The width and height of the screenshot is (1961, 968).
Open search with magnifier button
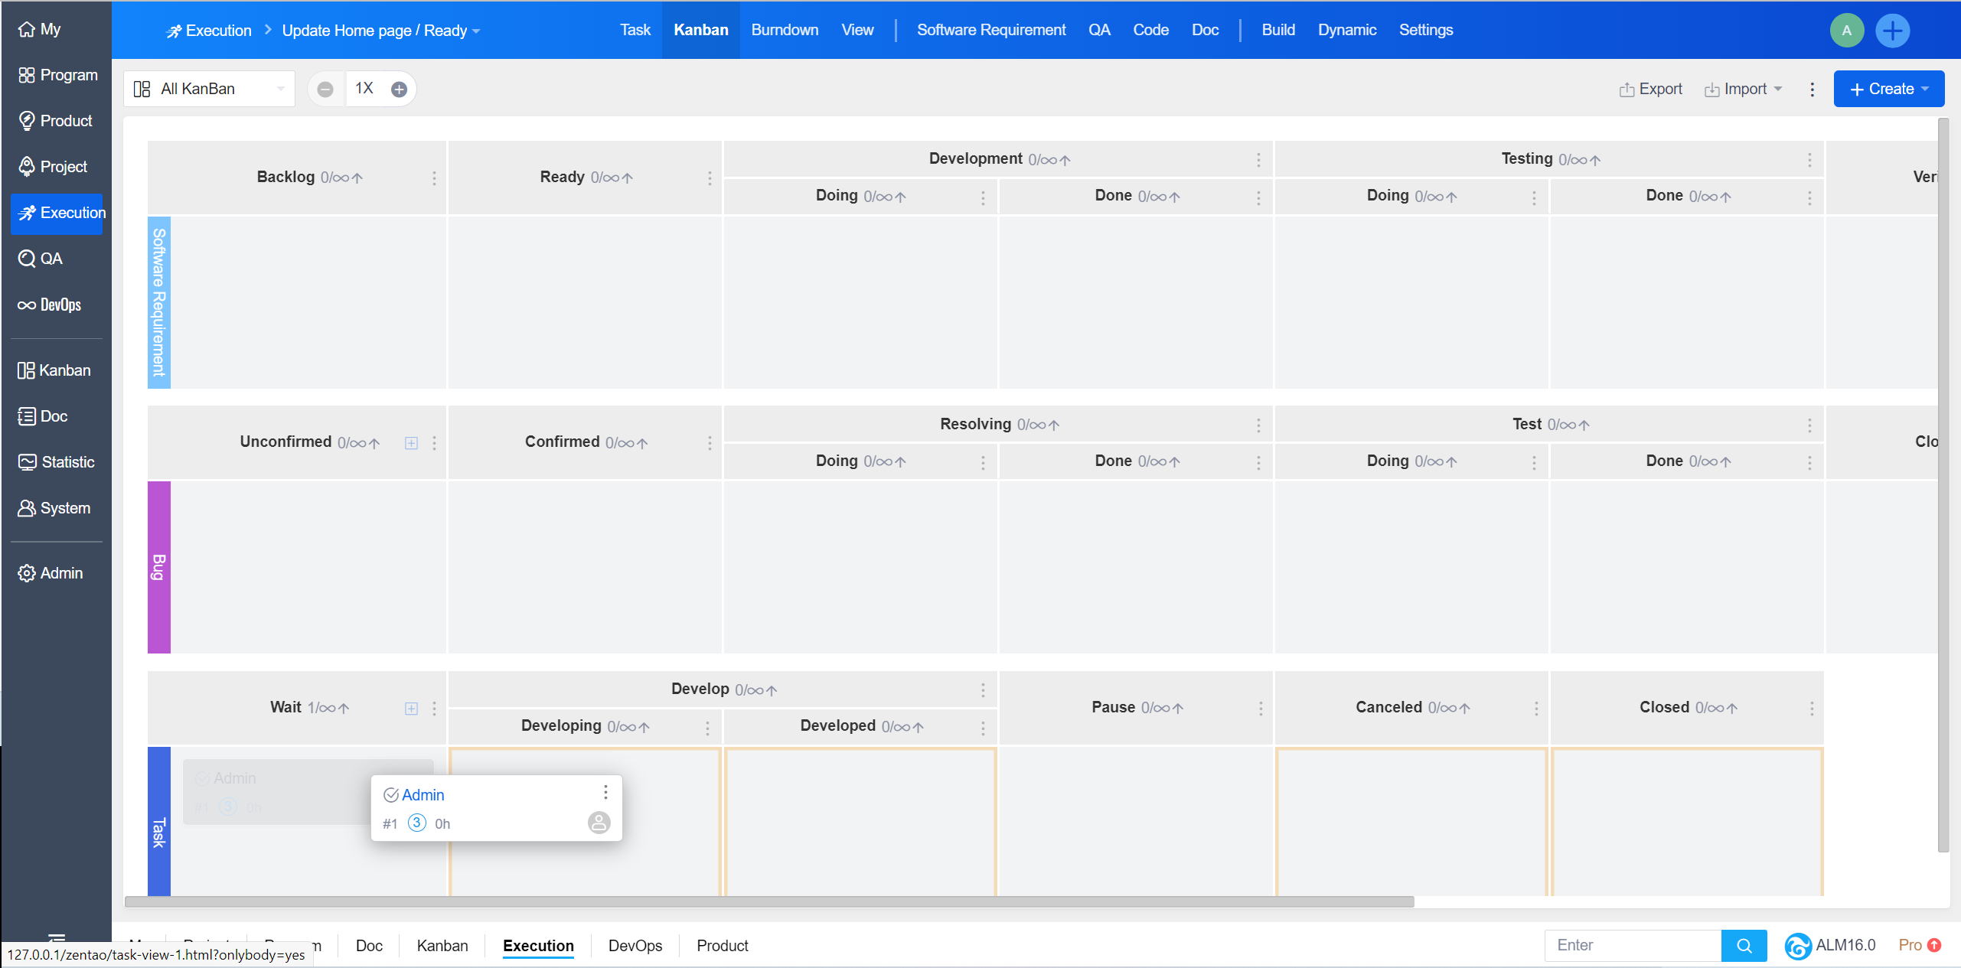(x=1744, y=945)
